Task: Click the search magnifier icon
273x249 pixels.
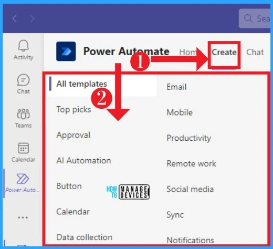Action: (x=248, y=18)
